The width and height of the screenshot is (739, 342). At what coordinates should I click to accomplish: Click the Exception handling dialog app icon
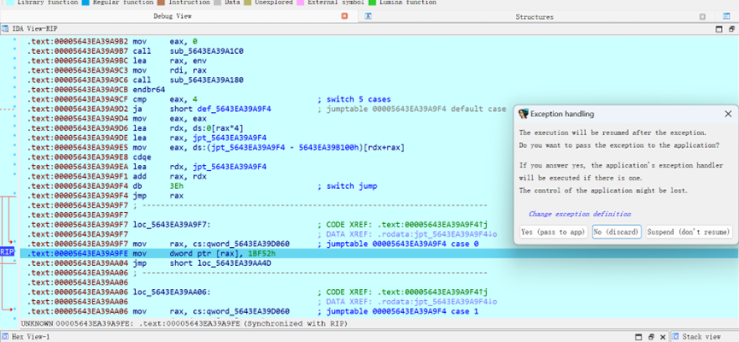tap(523, 114)
